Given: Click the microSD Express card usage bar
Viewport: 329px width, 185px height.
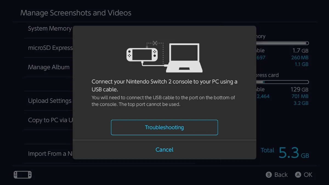Looking at the screenshot, I should click(x=282, y=82).
